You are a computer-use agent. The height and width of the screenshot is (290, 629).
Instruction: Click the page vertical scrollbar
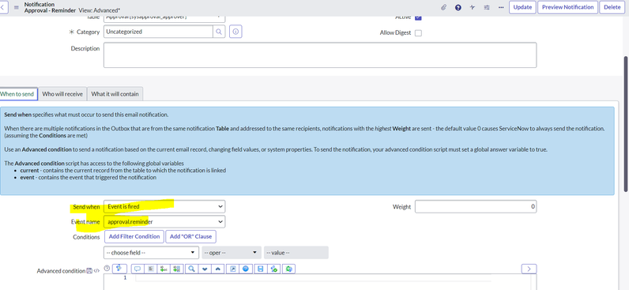coord(626,124)
